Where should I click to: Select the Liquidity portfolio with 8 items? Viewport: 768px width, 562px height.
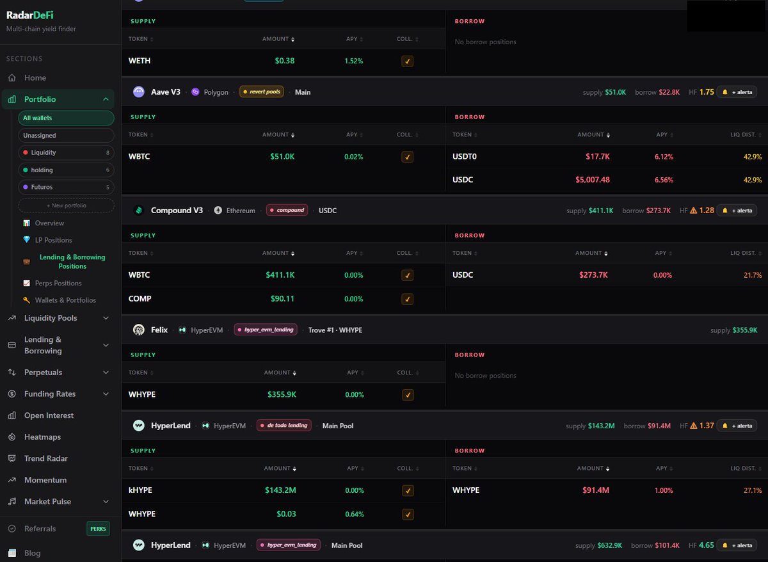[x=66, y=152]
